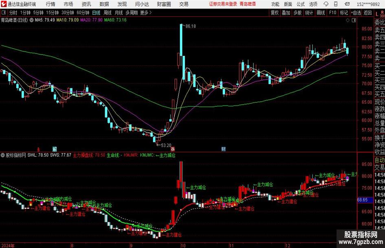Click the MA10: 79.09 label
This screenshot has height=248, width=385.
[68, 20]
